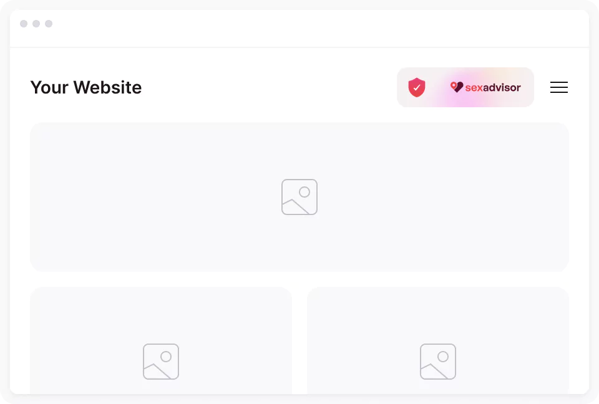Viewport: 599px width, 404px height.
Task: Open the hamburger menu
Action: point(559,87)
